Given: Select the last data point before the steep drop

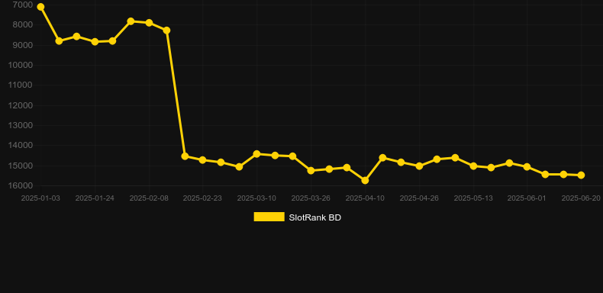Looking at the screenshot, I should tap(166, 31).
